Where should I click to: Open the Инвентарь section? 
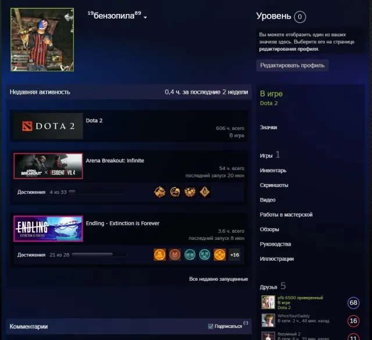(x=273, y=171)
